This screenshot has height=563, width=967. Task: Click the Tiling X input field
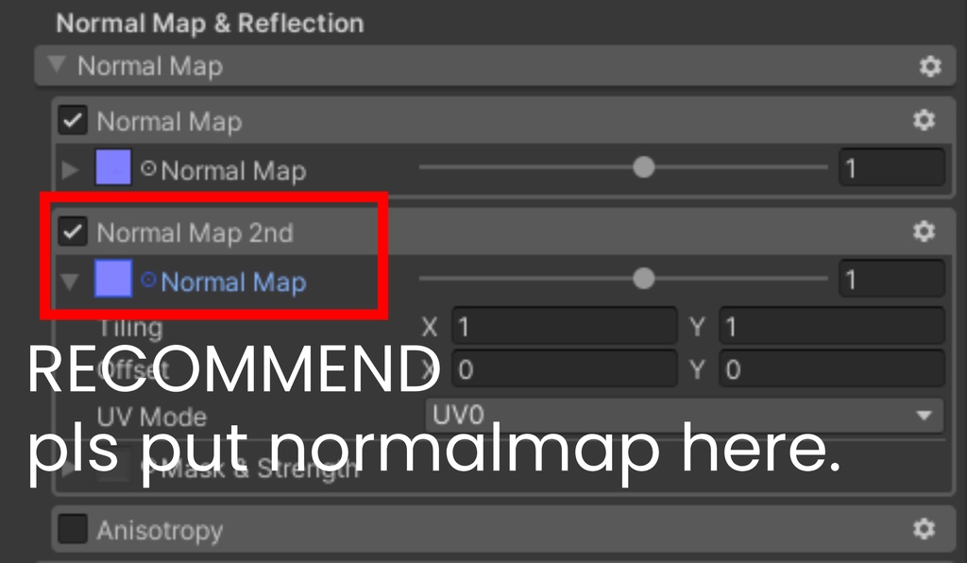[x=565, y=326]
